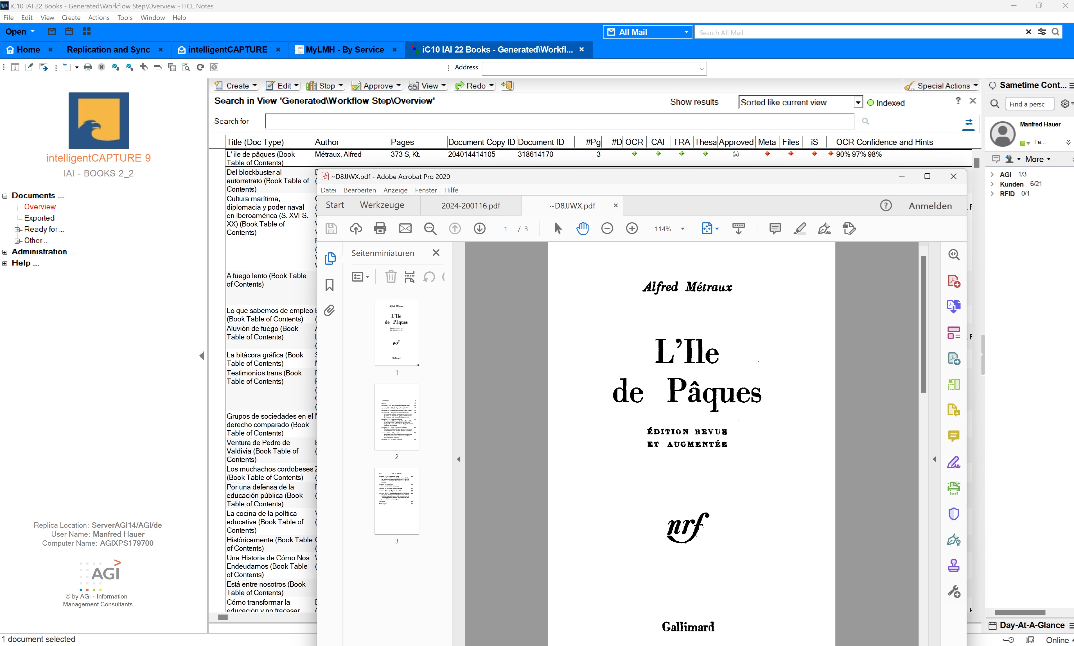Viewport: 1074px width, 646px height.
Task: Close the Seitenminiaturen thumbnails panel
Action: pos(436,253)
